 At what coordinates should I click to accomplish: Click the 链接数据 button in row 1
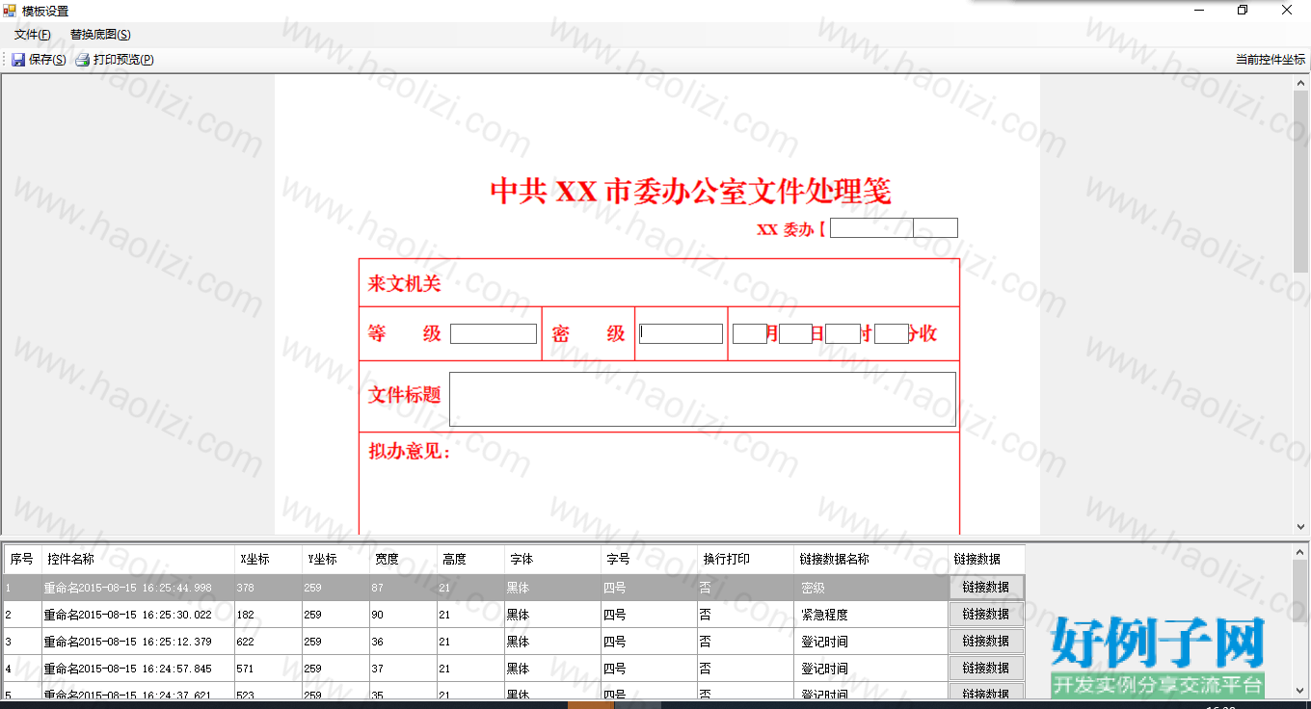tap(986, 587)
